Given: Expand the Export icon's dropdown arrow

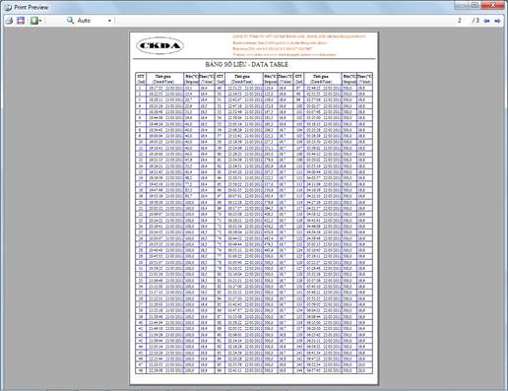Looking at the screenshot, I should click(x=40, y=21).
